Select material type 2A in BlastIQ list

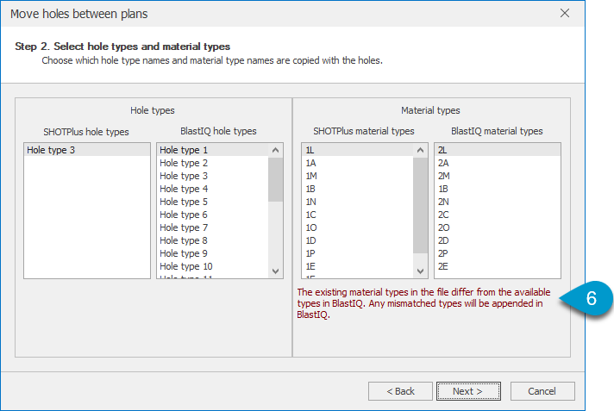click(x=498, y=163)
